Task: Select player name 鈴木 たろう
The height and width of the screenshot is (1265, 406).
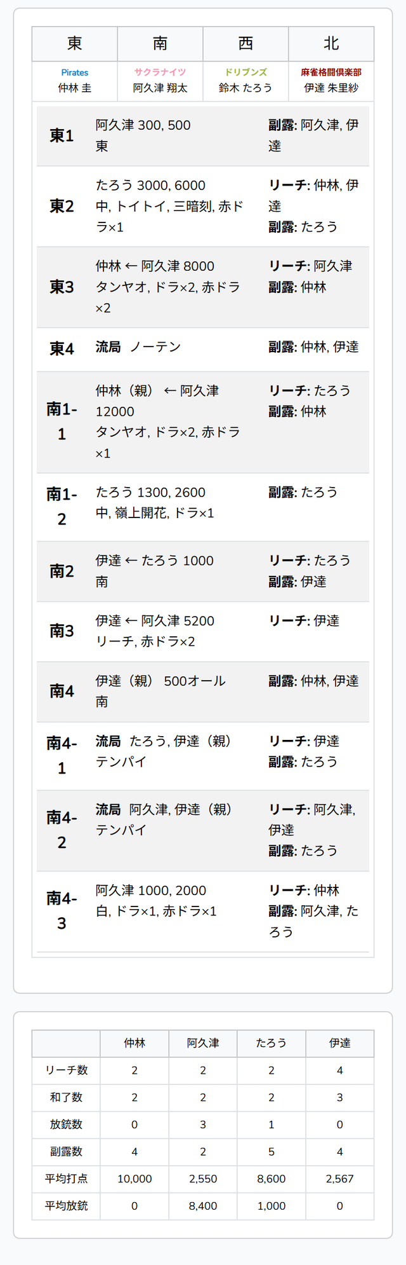Action: point(246,88)
